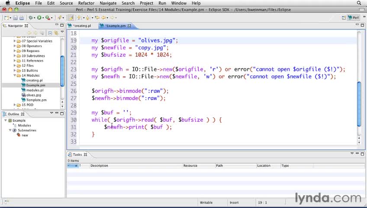The image size is (367, 208).
Task: Click Collapse All in Navigator panel
Action: click(50, 33)
